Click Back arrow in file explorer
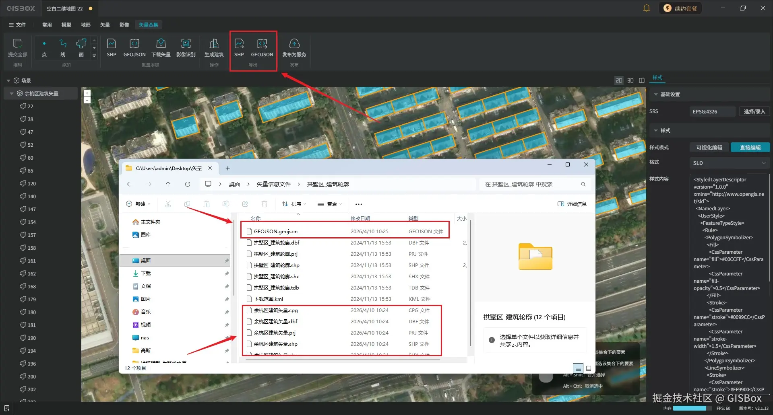Viewport: 773px width, 415px height. 130,184
